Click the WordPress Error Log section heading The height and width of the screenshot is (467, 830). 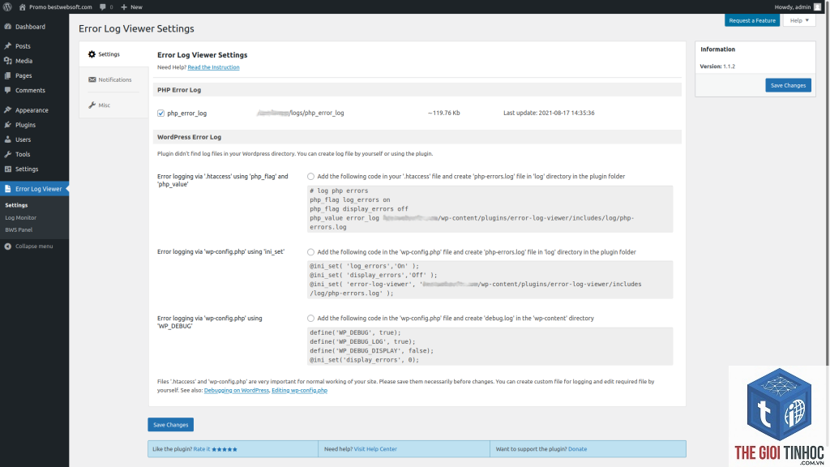[x=189, y=137]
